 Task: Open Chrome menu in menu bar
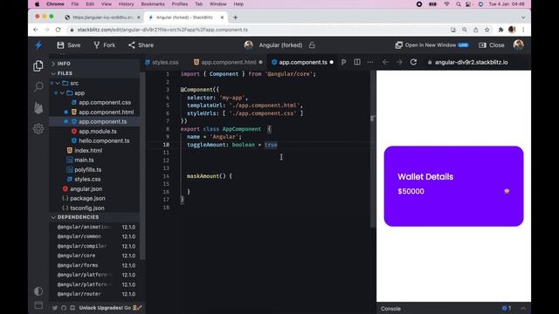55,3
